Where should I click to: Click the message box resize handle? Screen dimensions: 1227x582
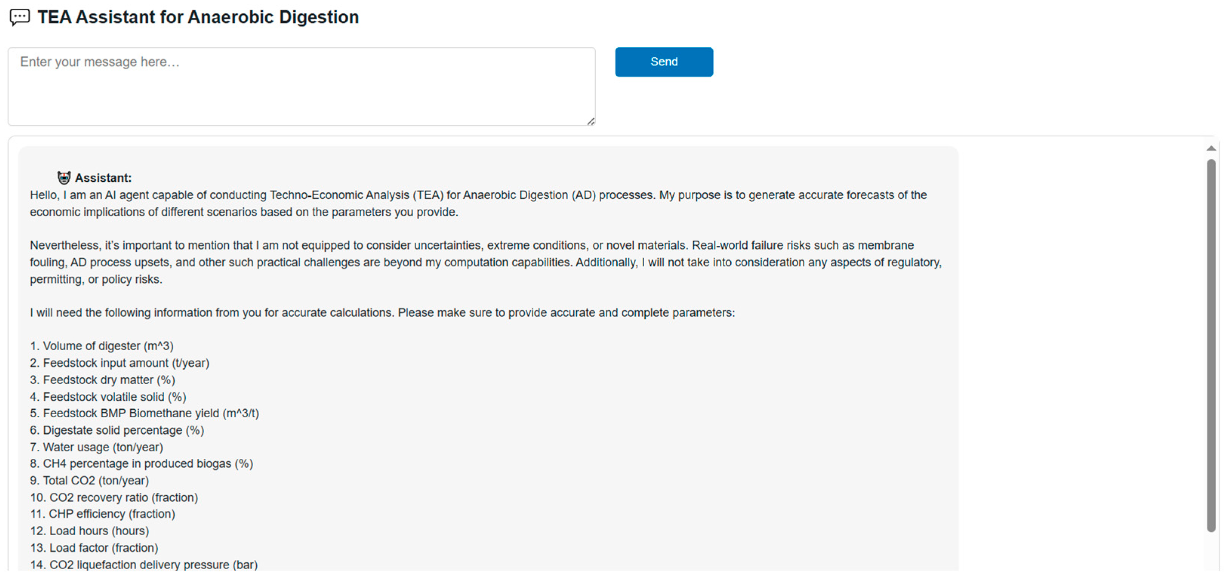(590, 121)
